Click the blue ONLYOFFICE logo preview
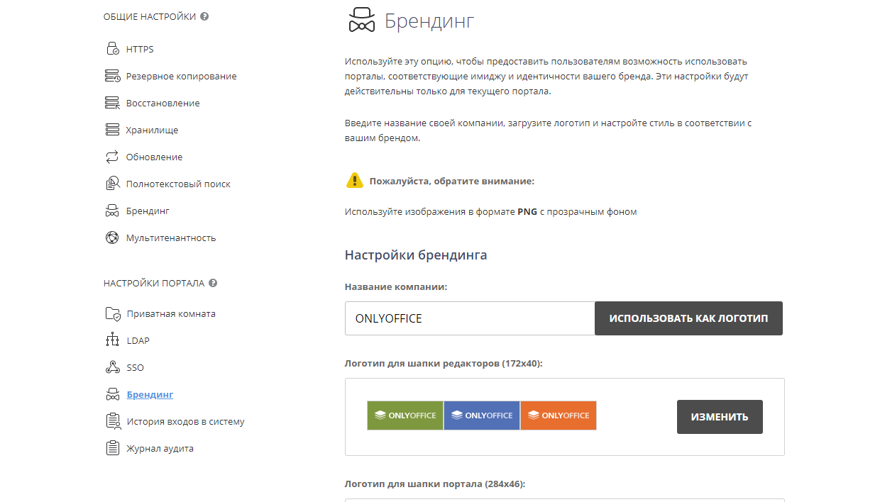880x502 pixels. 482,415
